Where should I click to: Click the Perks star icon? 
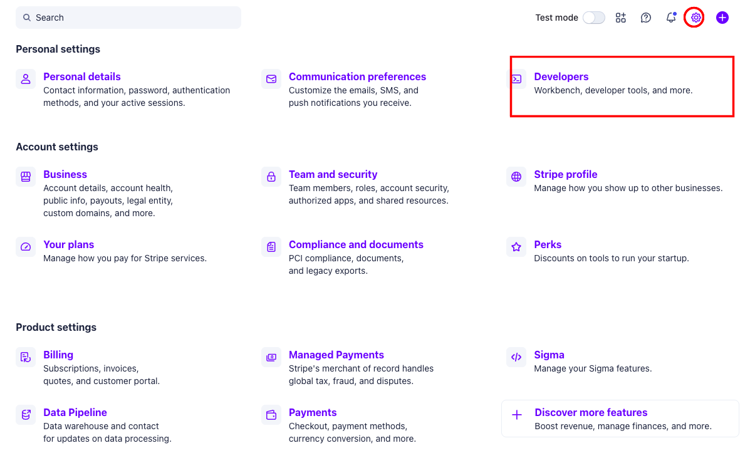tap(516, 247)
